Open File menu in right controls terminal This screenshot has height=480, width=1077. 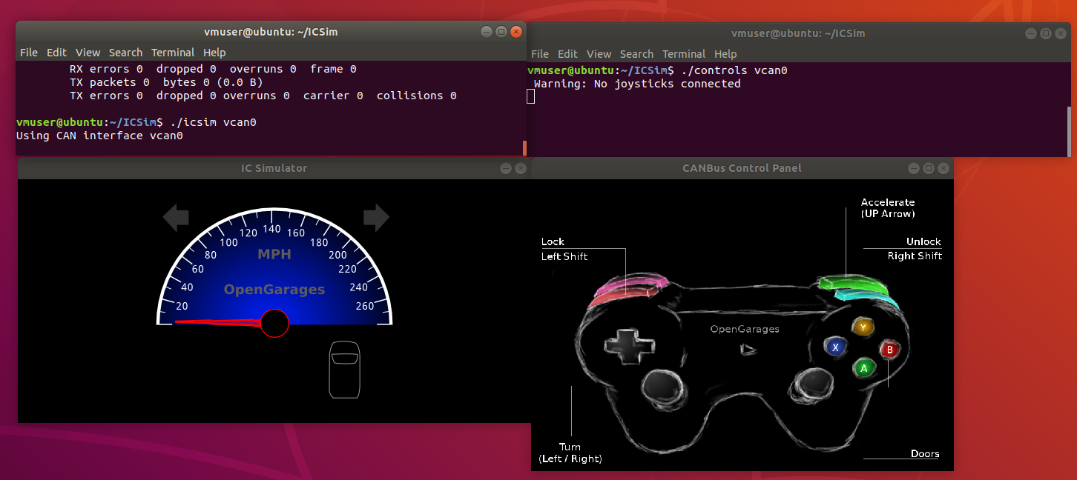(x=540, y=54)
